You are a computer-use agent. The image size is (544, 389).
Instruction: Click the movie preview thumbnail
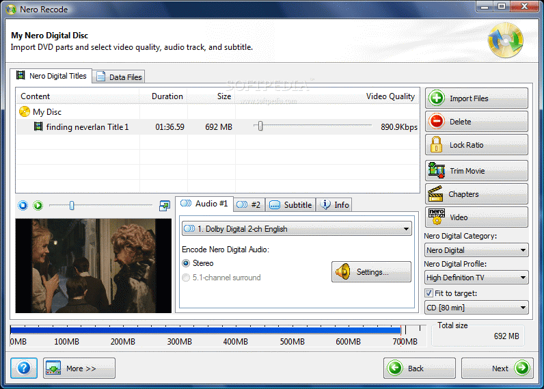click(x=94, y=265)
